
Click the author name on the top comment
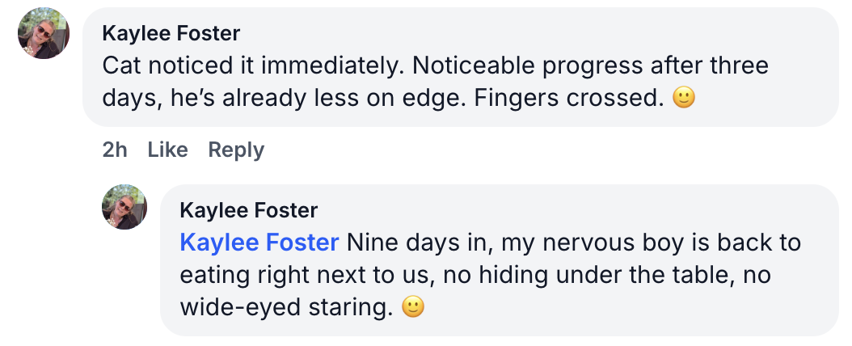[171, 34]
